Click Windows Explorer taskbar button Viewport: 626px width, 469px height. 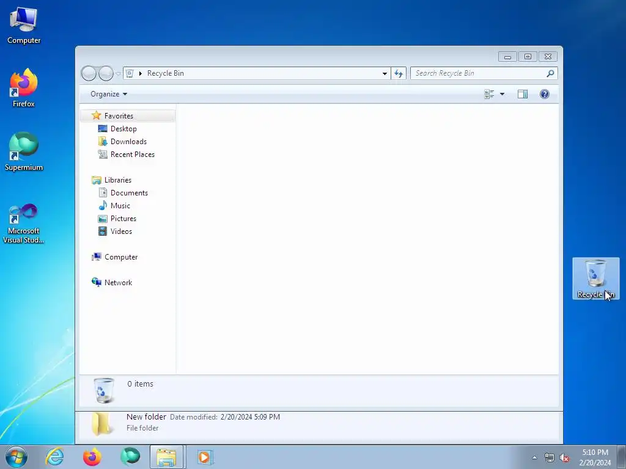coord(166,457)
